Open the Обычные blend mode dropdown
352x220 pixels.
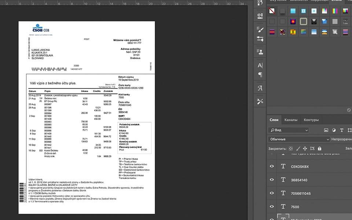299,139
